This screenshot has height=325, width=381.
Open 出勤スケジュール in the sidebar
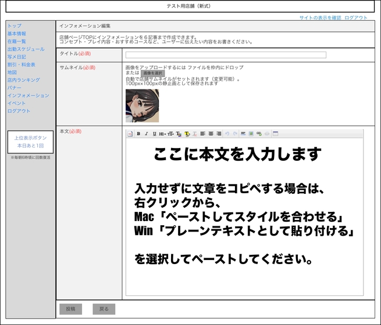pyautogui.click(x=26, y=49)
